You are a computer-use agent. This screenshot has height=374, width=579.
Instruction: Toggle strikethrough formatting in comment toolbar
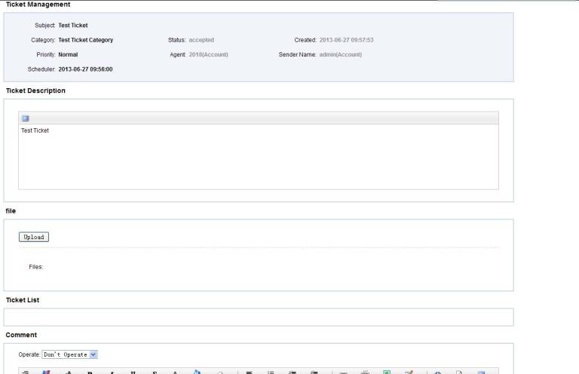(154, 372)
